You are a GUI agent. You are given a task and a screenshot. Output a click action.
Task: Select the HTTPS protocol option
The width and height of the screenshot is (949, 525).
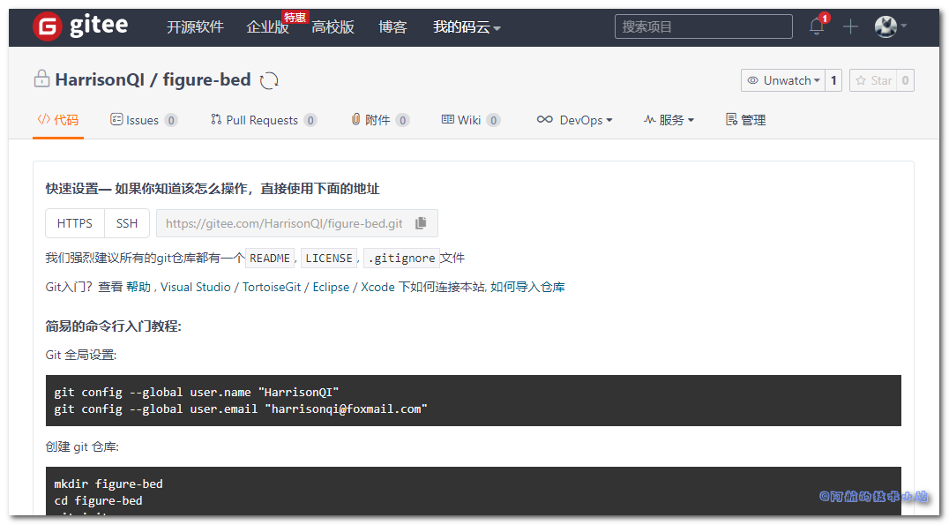click(x=75, y=223)
